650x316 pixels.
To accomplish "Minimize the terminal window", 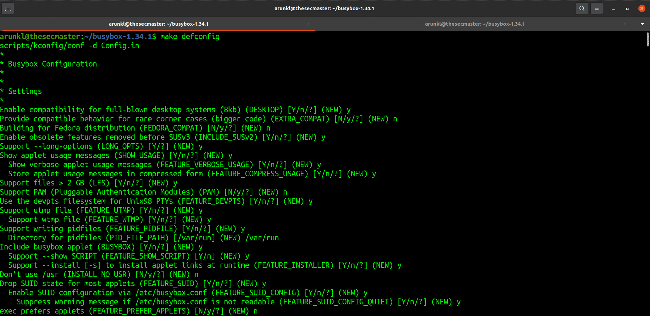I will 614,9.
